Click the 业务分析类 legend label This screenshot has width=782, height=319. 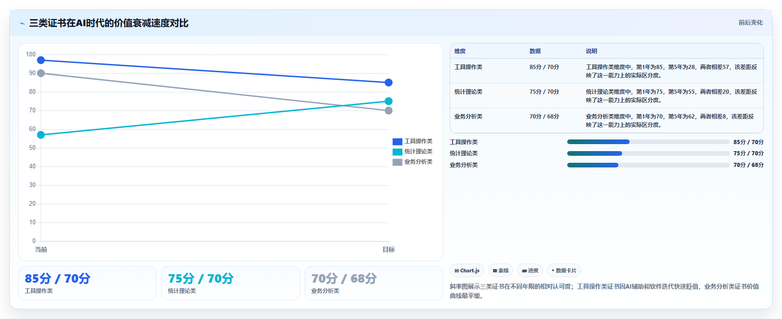418,162
